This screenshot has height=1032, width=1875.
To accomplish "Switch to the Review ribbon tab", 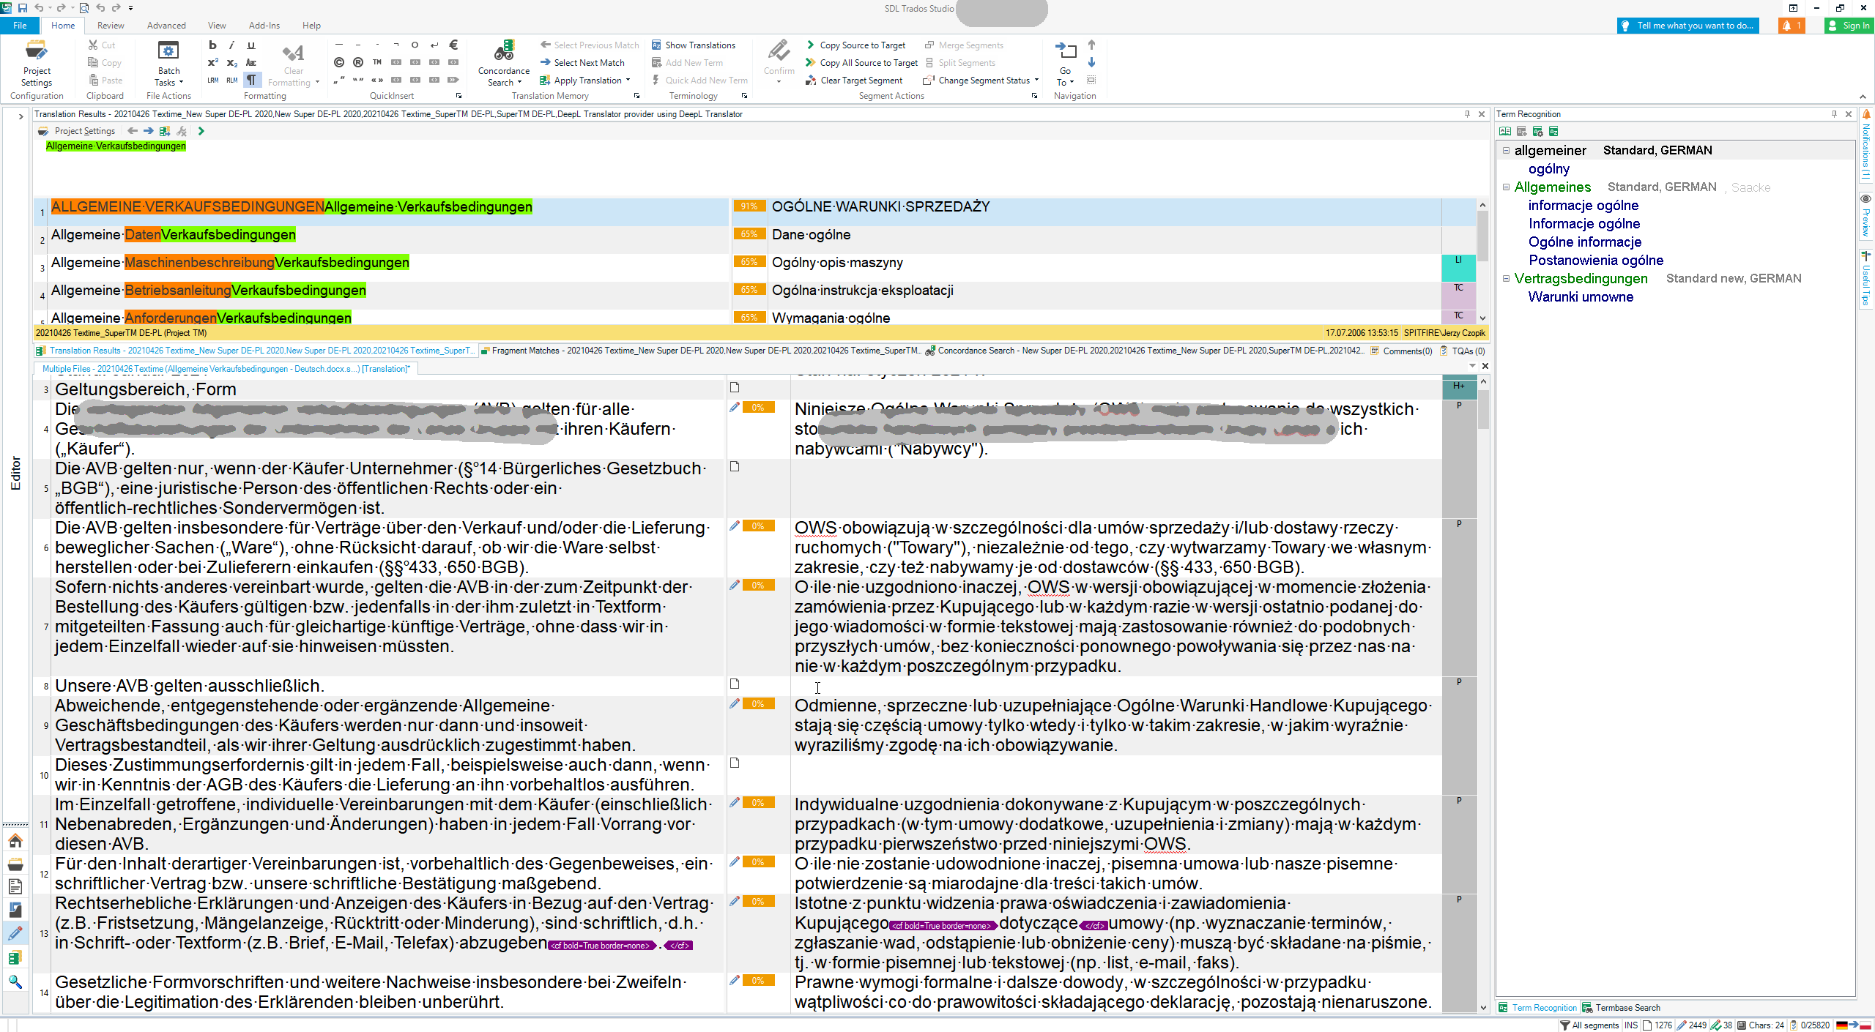I will click(x=110, y=25).
